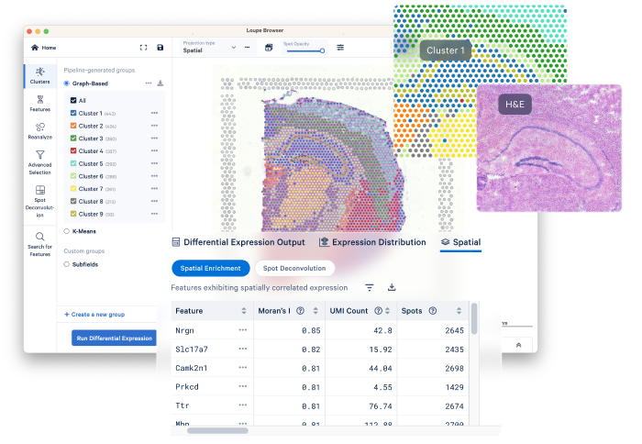Download the spatial enrichment table

click(392, 287)
